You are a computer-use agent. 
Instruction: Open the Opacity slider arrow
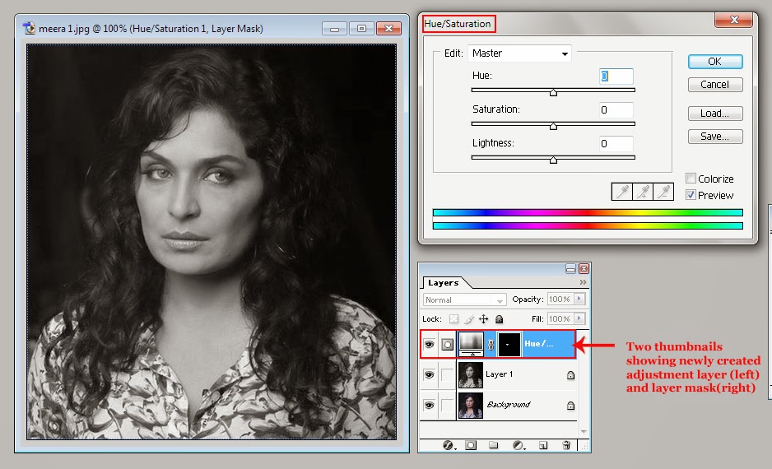pos(579,299)
